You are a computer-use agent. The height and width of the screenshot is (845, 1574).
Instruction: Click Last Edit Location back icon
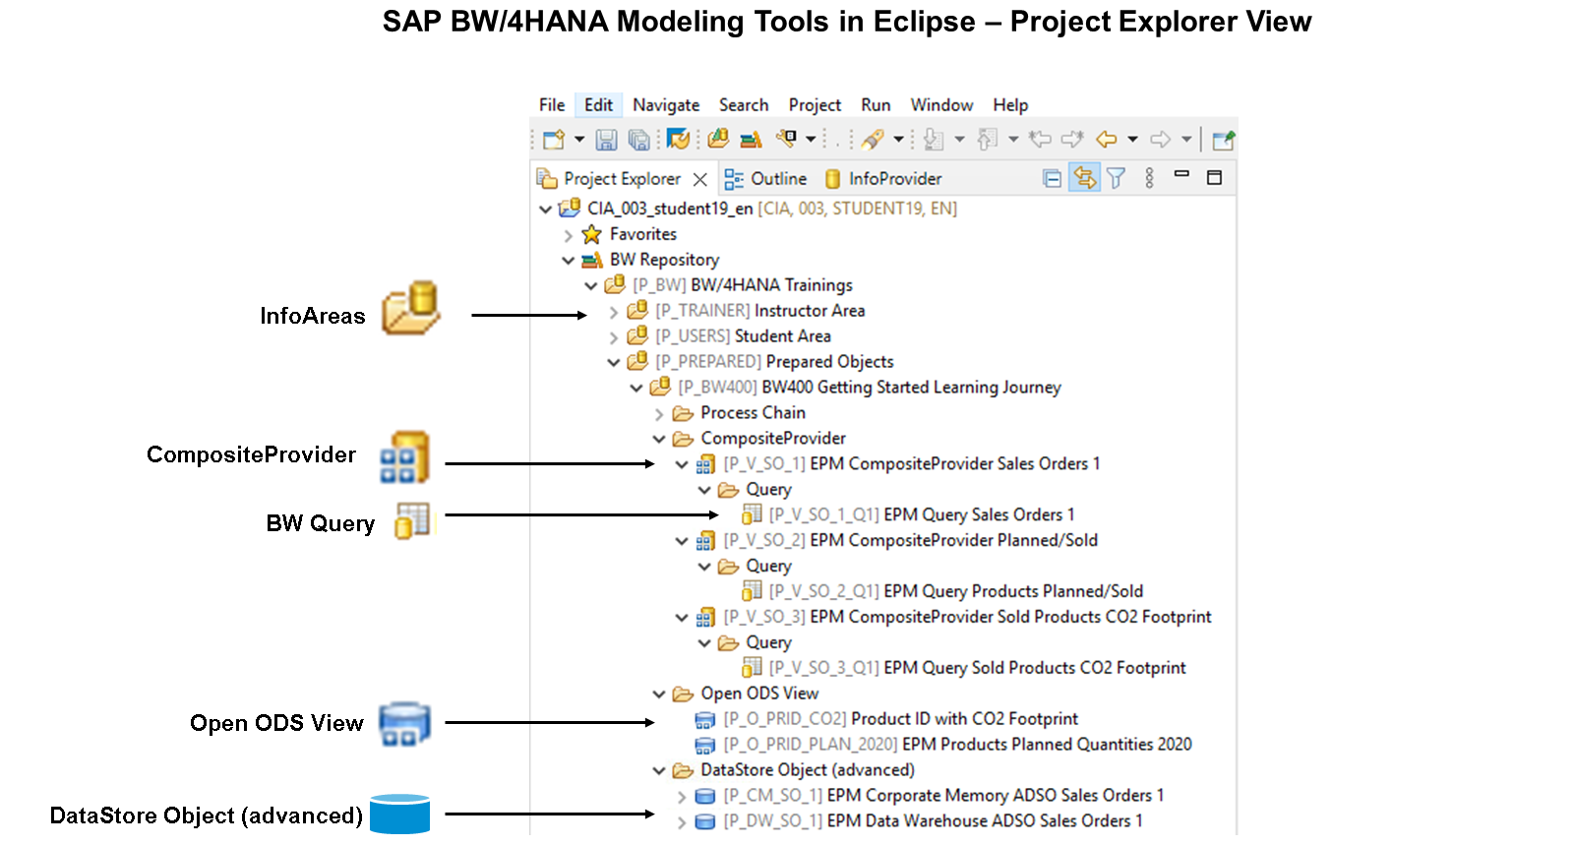coord(1040,140)
